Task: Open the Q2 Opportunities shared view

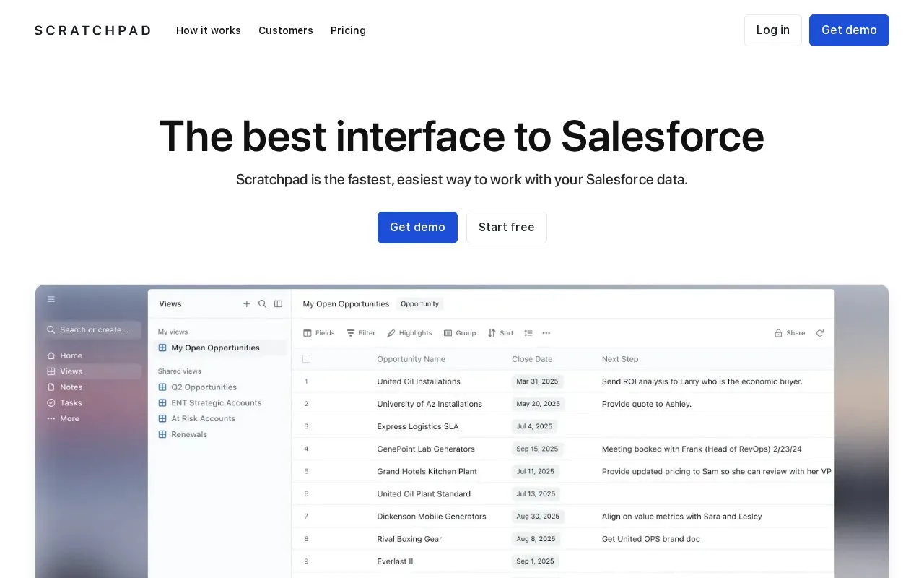Action: point(198,387)
